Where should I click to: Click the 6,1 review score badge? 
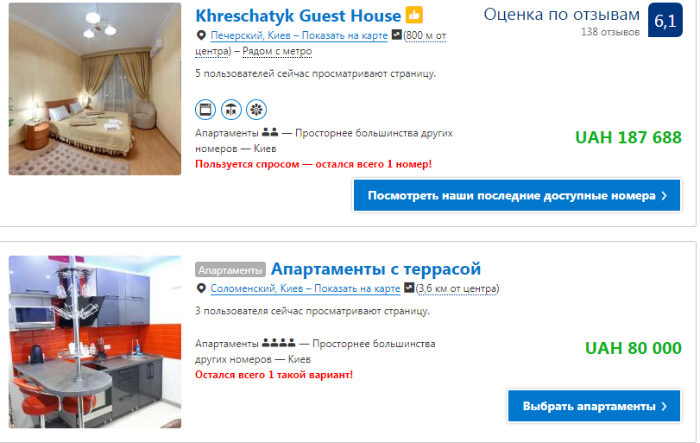click(665, 20)
